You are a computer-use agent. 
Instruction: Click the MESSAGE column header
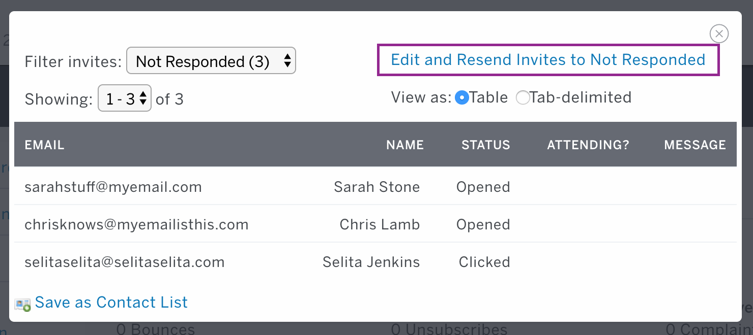tap(695, 145)
